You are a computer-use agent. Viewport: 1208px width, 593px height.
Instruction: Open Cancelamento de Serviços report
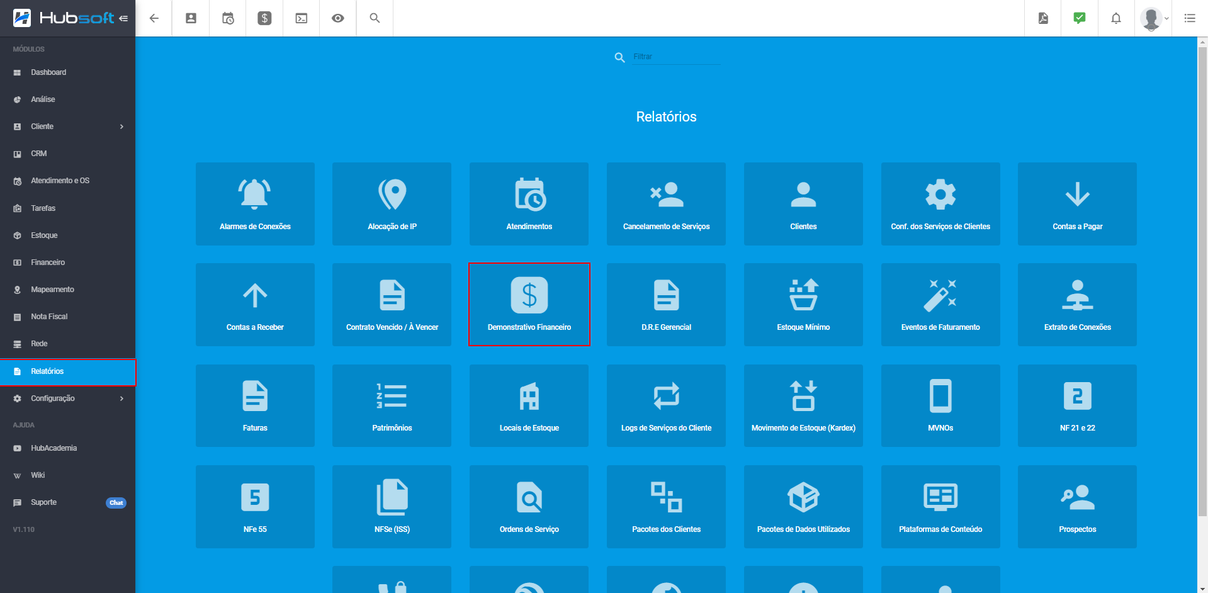pos(666,204)
